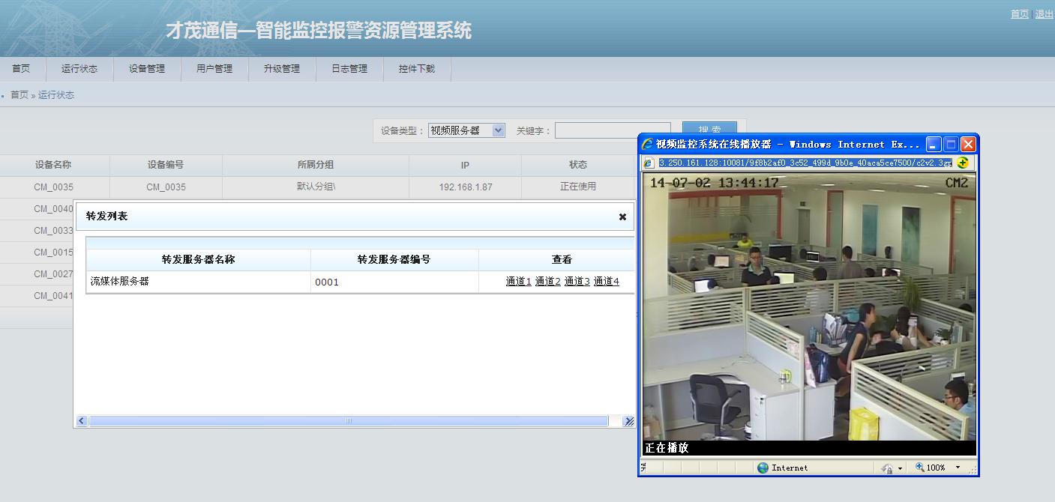View 通道3 of the streaming server

(x=577, y=282)
